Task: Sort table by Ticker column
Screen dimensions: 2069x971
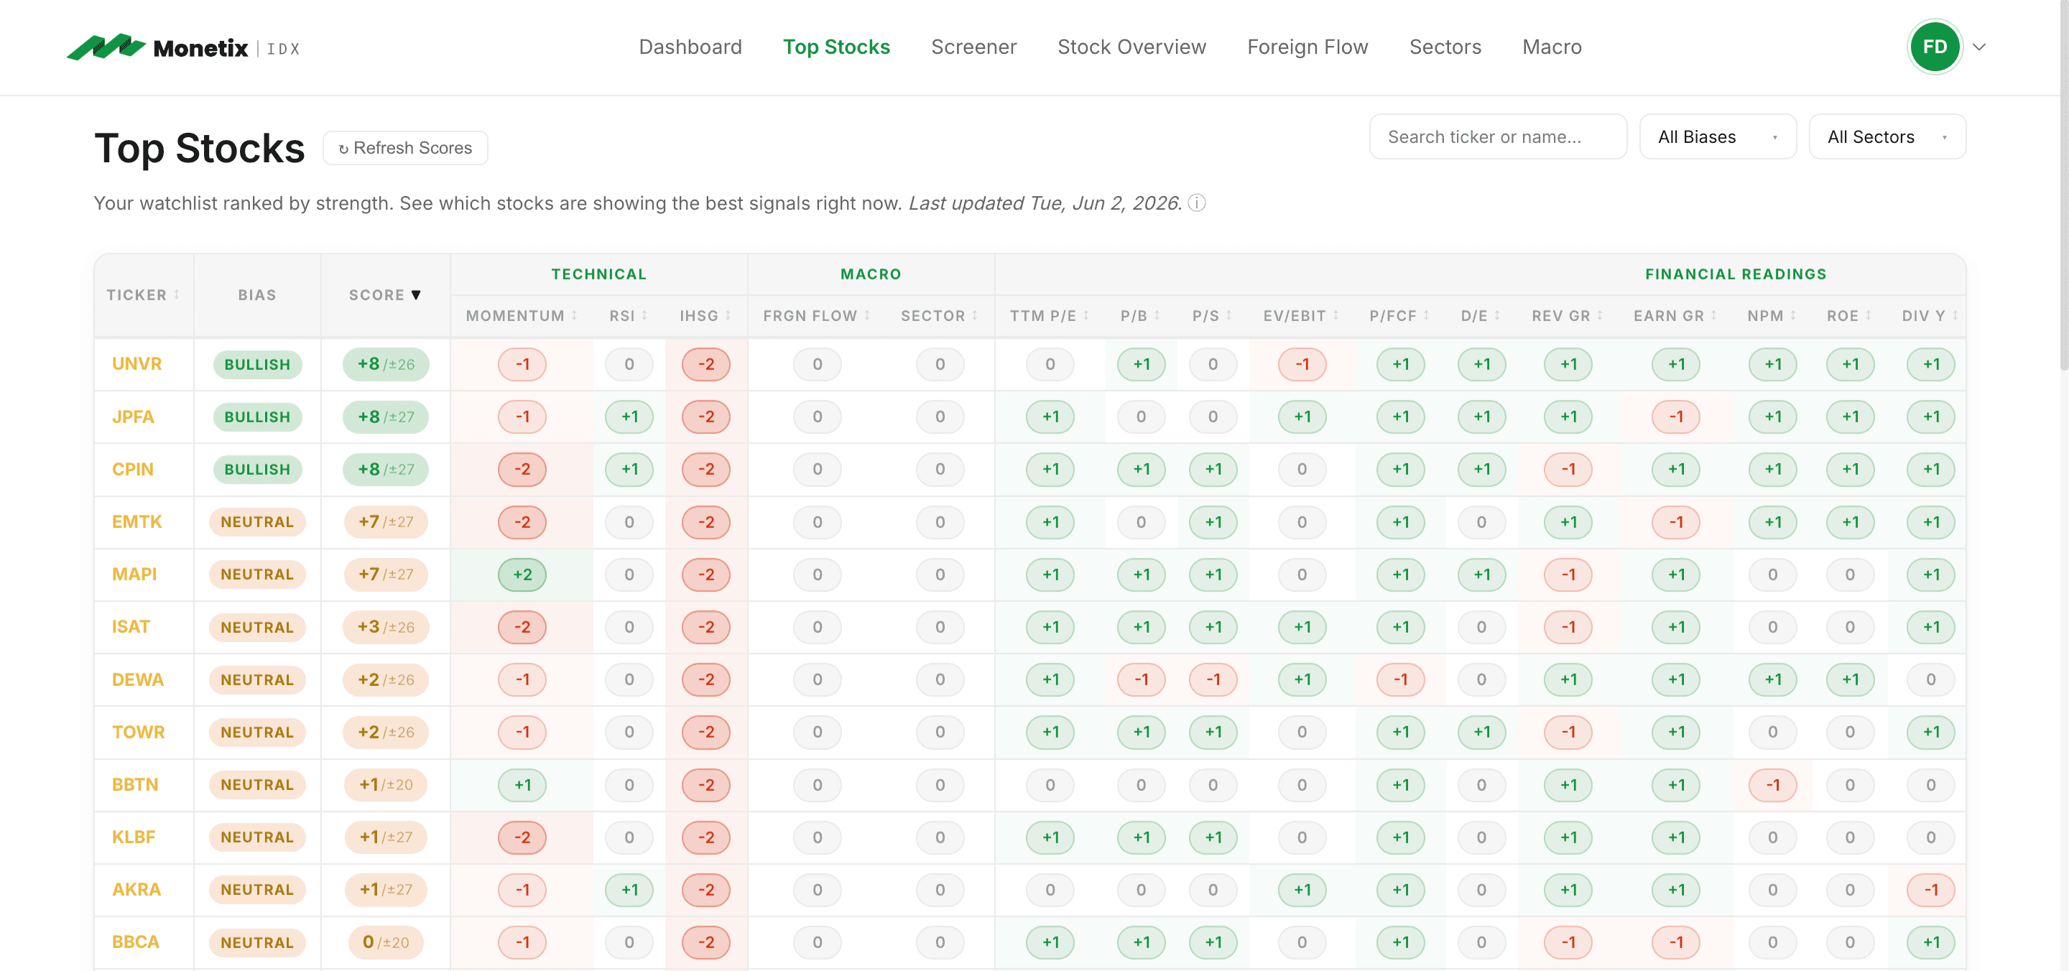Action: [x=143, y=294]
